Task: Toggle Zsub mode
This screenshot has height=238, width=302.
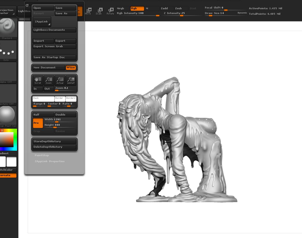Action: [x=181, y=8]
